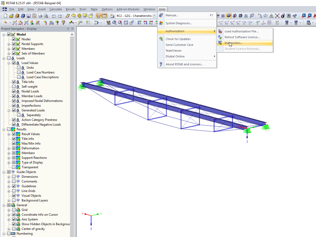Screen dimensions: 316x237
Task: Click the Save floppy disk icon
Action: (x=28, y=16)
